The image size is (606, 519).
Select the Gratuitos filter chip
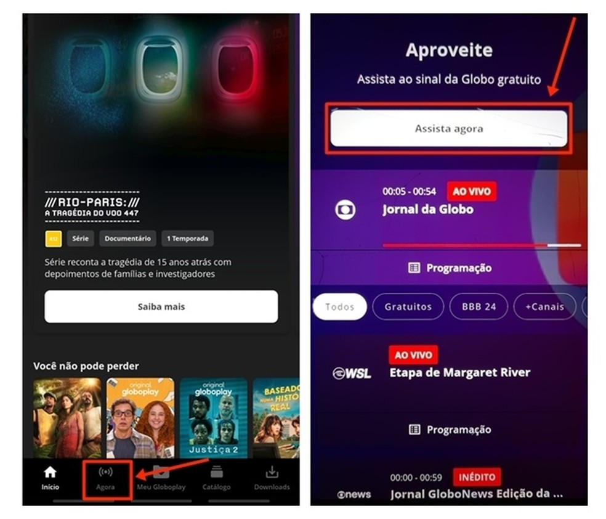pyautogui.click(x=408, y=307)
